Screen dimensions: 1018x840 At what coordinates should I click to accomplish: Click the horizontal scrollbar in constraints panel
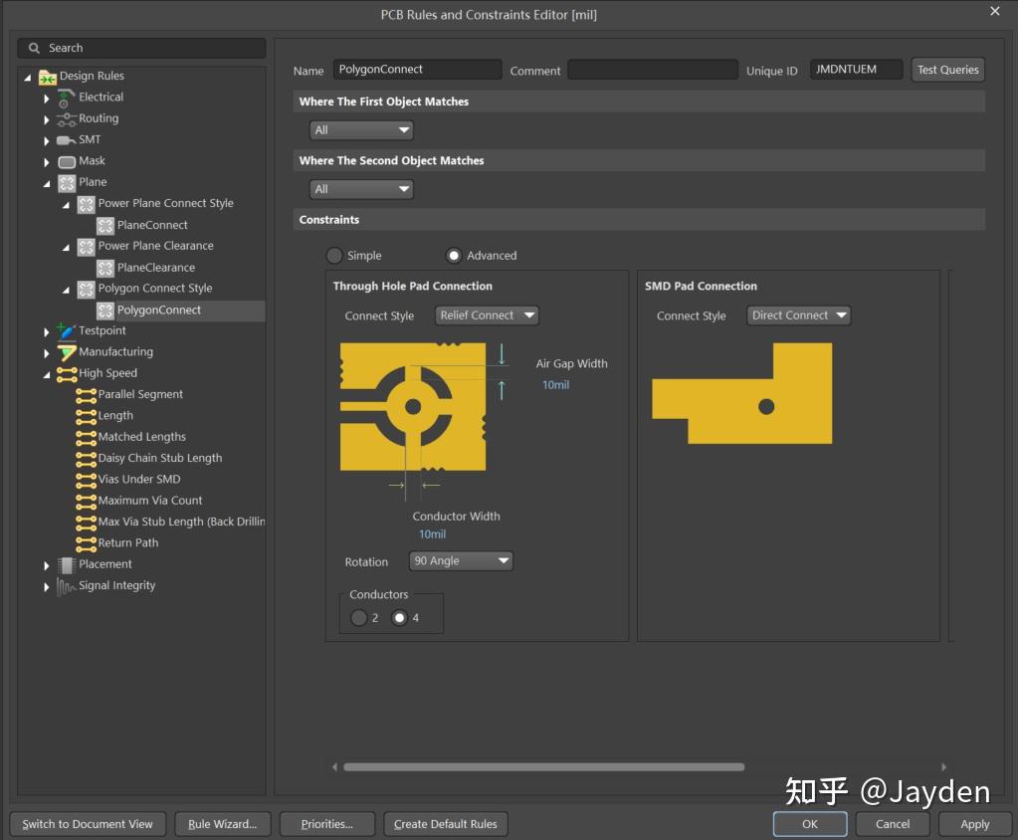click(x=543, y=767)
